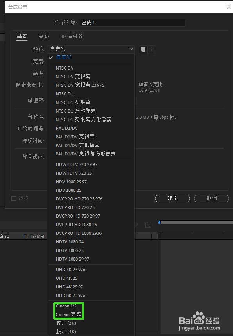Select the HDTV 1080 29.97 preset

tap(91, 259)
